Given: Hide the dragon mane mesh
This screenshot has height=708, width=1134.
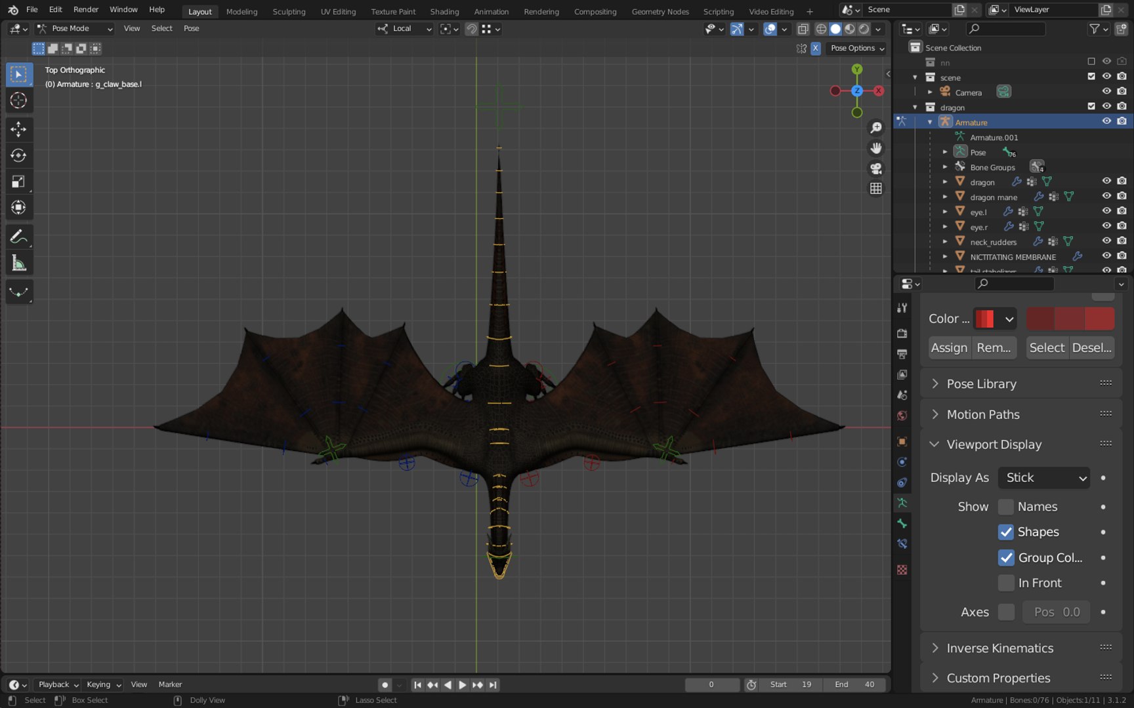Looking at the screenshot, I should 1106,196.
